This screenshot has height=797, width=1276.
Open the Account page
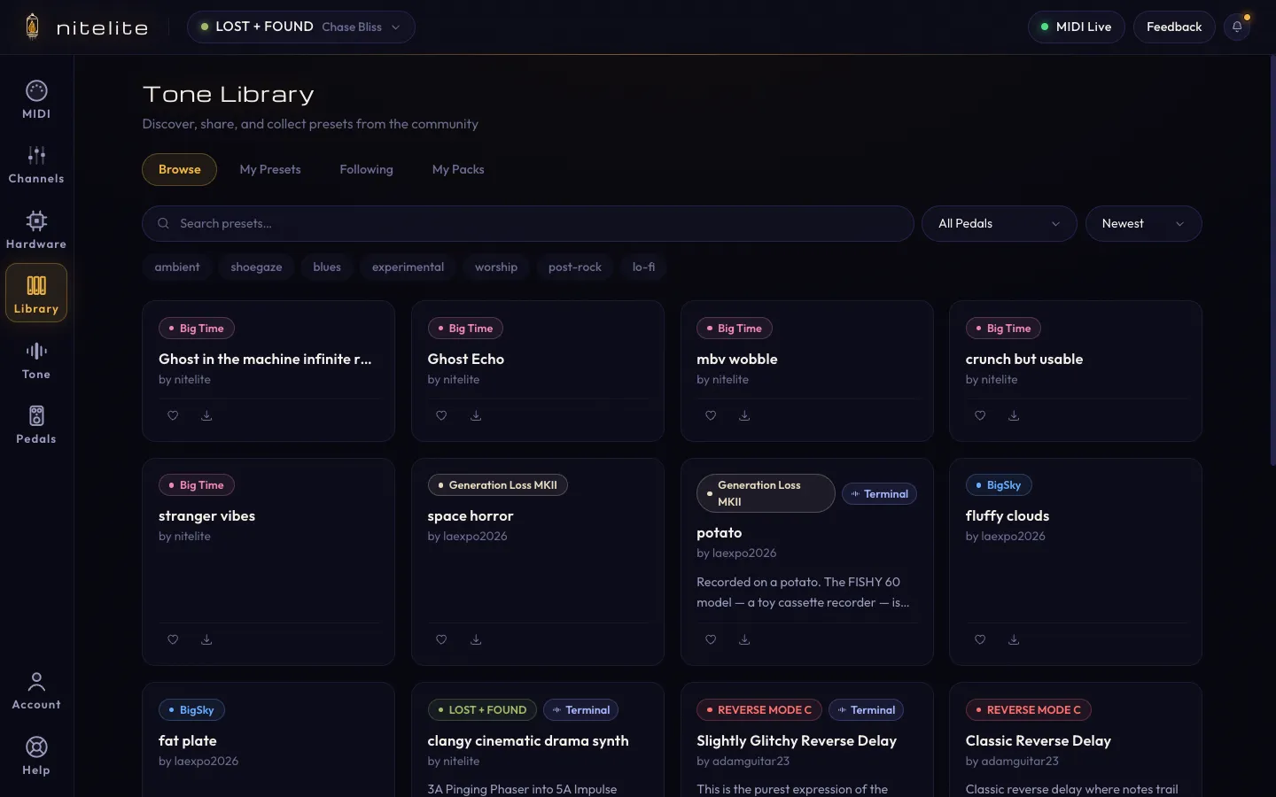click(x=36, y=691)
